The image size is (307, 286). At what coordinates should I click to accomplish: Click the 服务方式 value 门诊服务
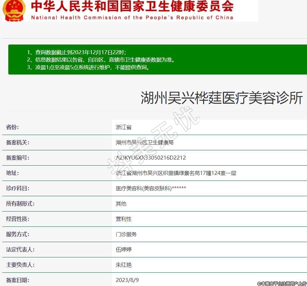126,234
